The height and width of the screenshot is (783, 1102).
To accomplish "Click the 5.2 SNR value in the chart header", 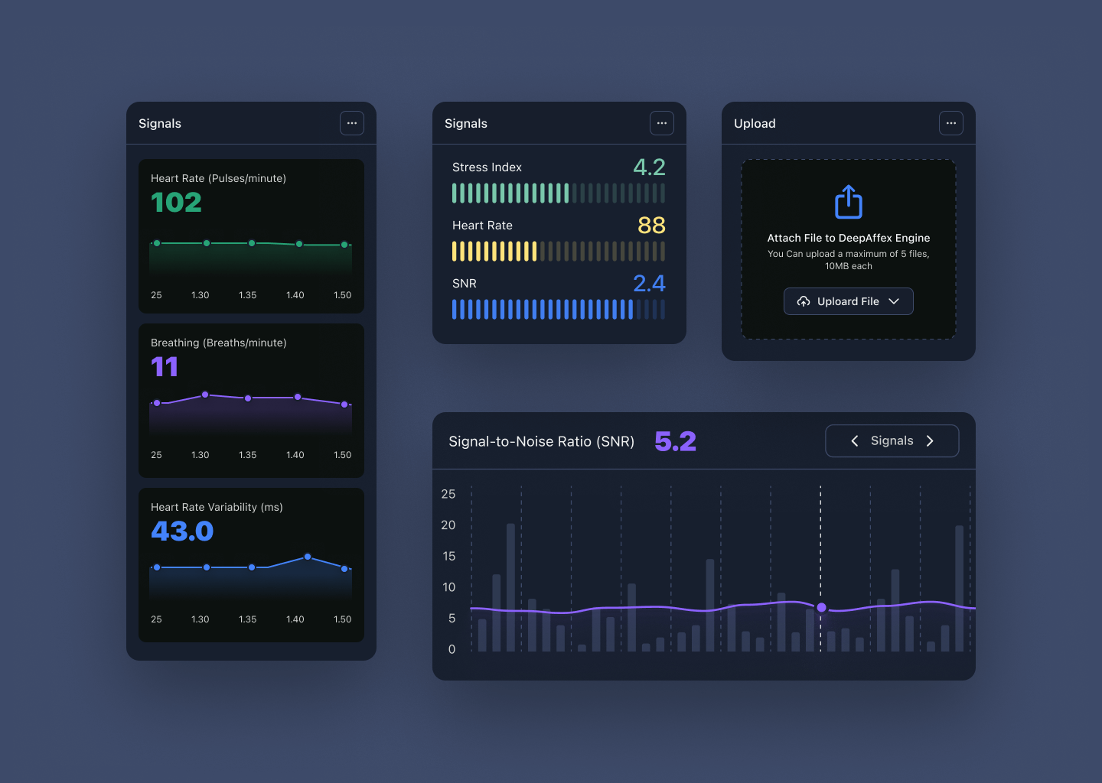I will (675, 441).
